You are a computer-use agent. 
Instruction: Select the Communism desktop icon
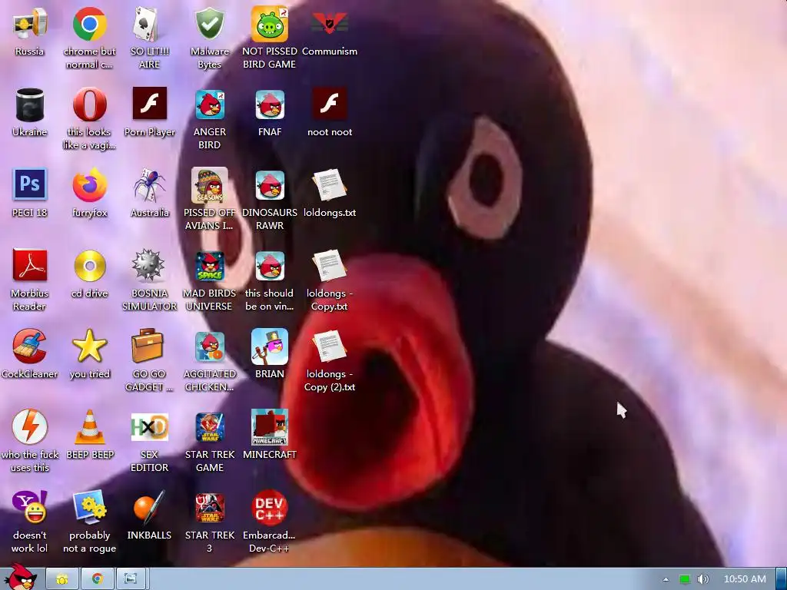329,24
